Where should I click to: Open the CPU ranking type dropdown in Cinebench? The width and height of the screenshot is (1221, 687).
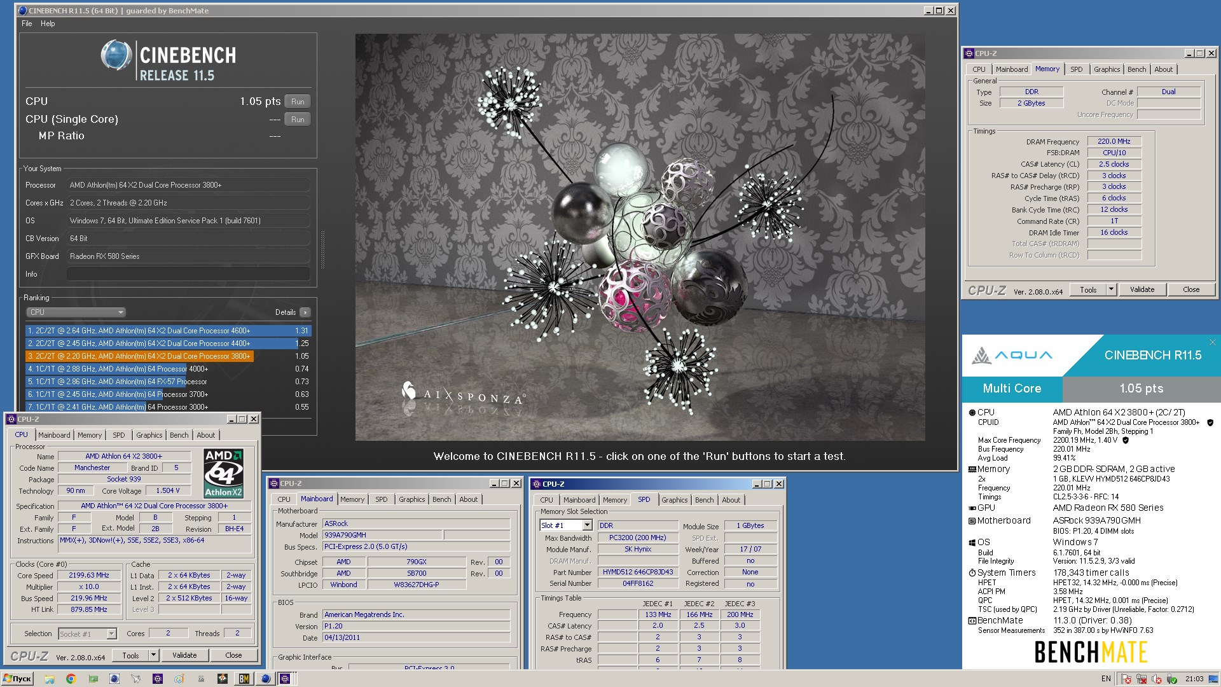(x=76, y=312)
